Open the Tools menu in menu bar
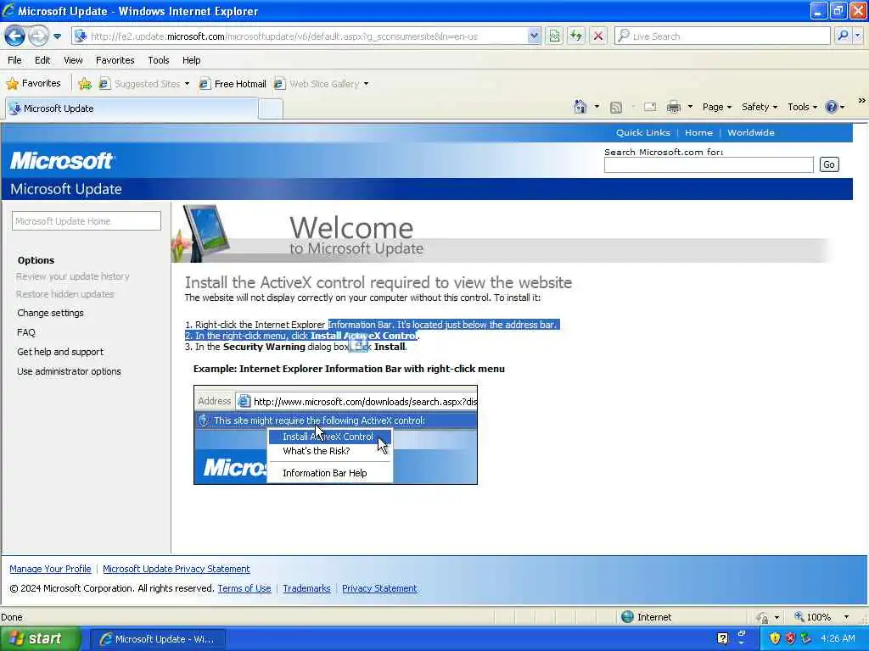The width and height of the screenshot is (869, 651). click(159, 60)
